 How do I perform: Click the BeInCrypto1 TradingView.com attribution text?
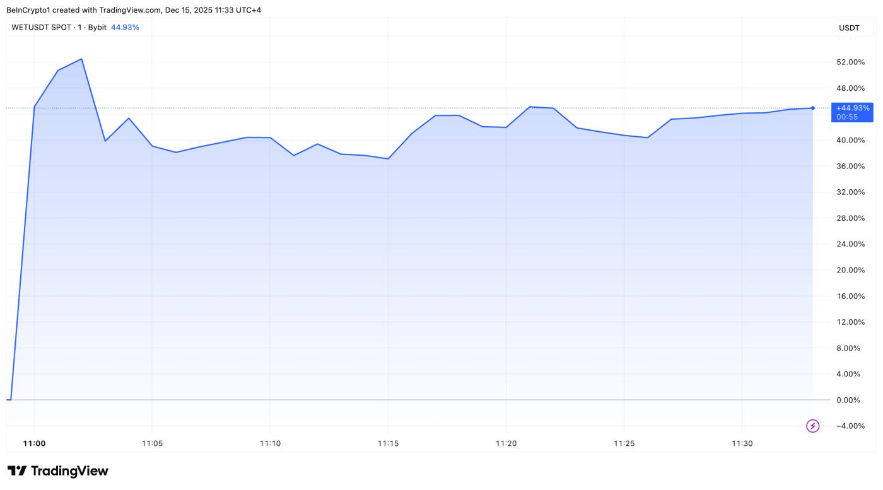pyautogui.click(x=133, y=10)
